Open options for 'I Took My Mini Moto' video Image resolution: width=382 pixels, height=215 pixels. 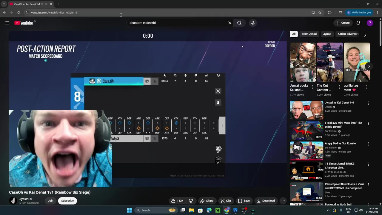point(368,123)
